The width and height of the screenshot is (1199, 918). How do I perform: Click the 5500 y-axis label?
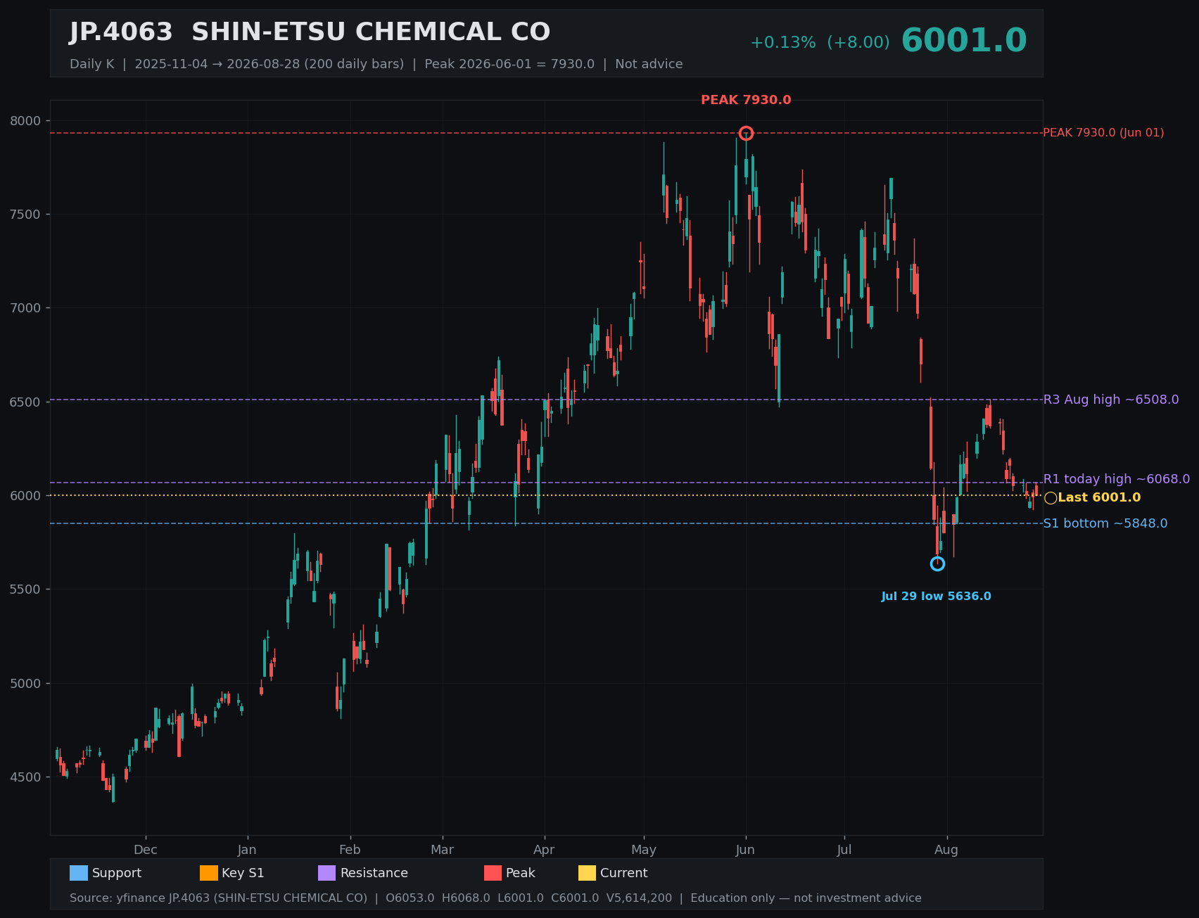(x=25, y=589)
